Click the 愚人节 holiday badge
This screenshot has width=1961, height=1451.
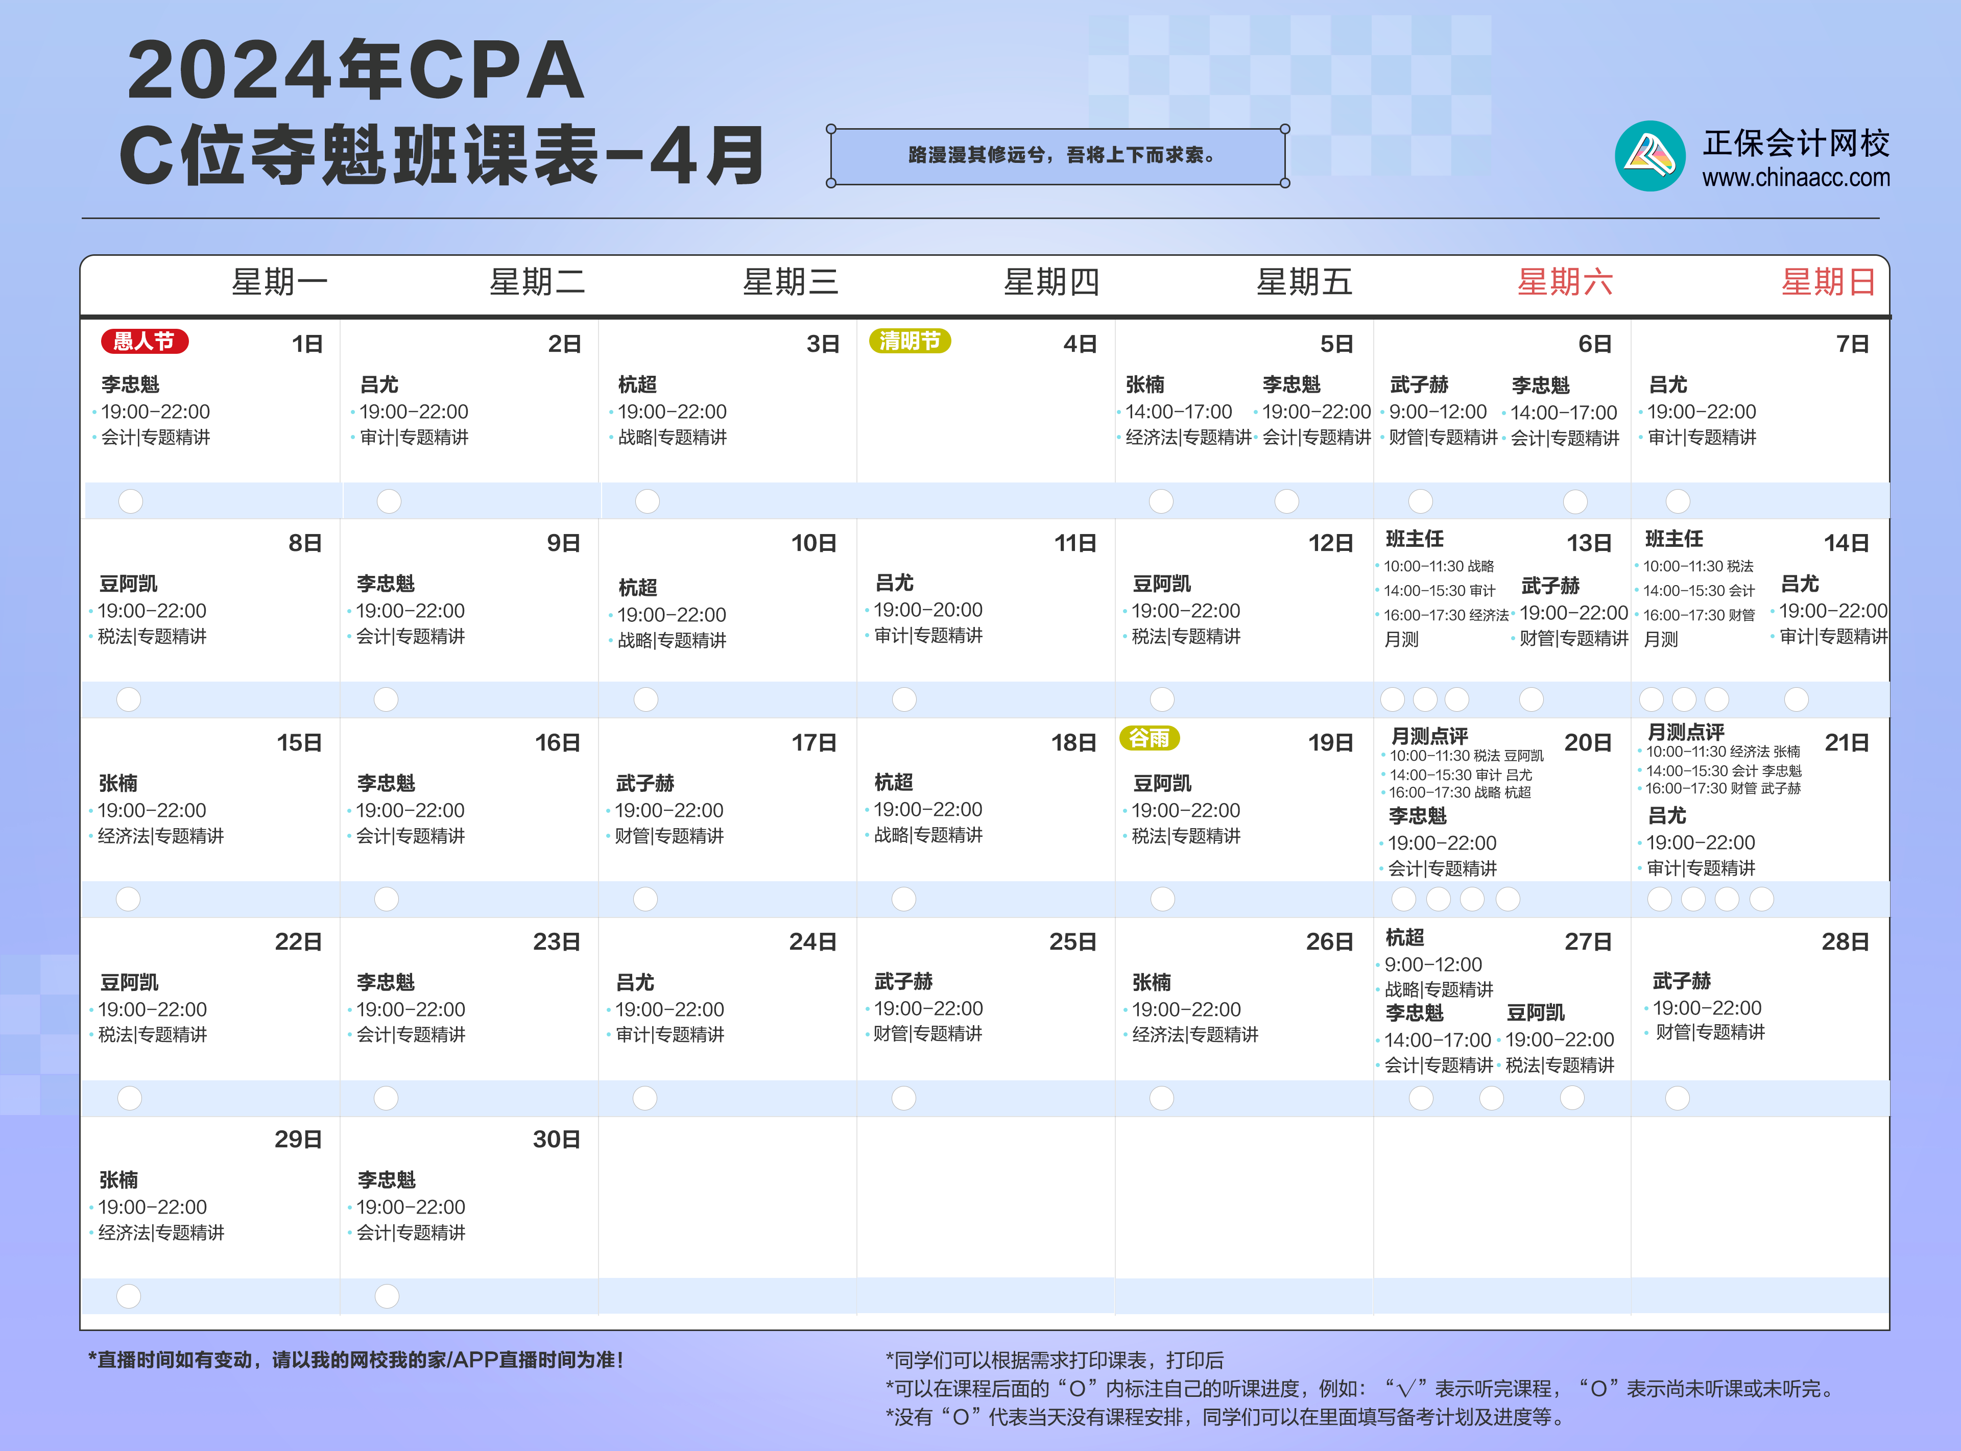[145, 341]
